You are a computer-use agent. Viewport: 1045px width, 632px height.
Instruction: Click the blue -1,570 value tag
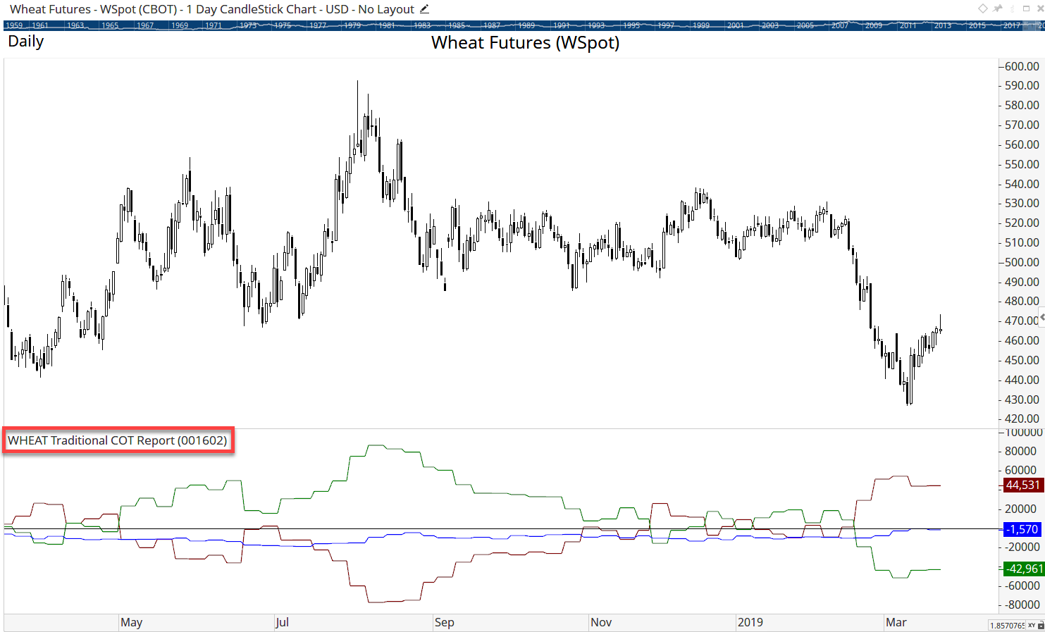coord(1022,529)
